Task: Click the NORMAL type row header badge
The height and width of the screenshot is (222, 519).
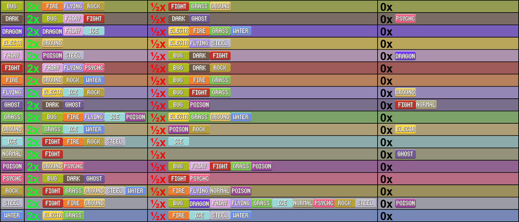Action: click(x=12, y=154)
